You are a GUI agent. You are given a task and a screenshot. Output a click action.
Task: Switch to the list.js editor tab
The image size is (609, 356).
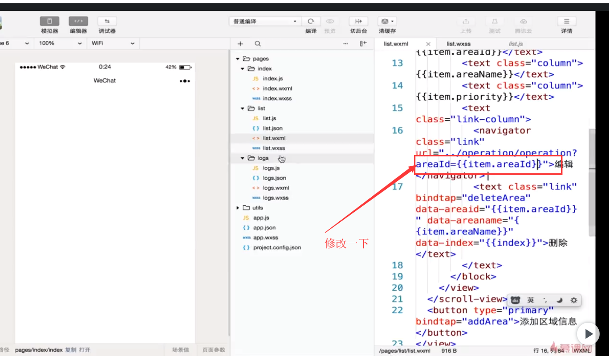coord(516,44)
